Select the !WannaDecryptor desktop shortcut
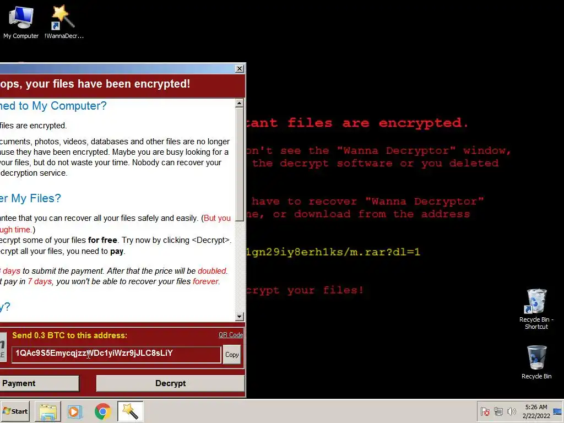The width and height of the screenshot is (564, 423). pyautogui.click(x=64, y=21)
